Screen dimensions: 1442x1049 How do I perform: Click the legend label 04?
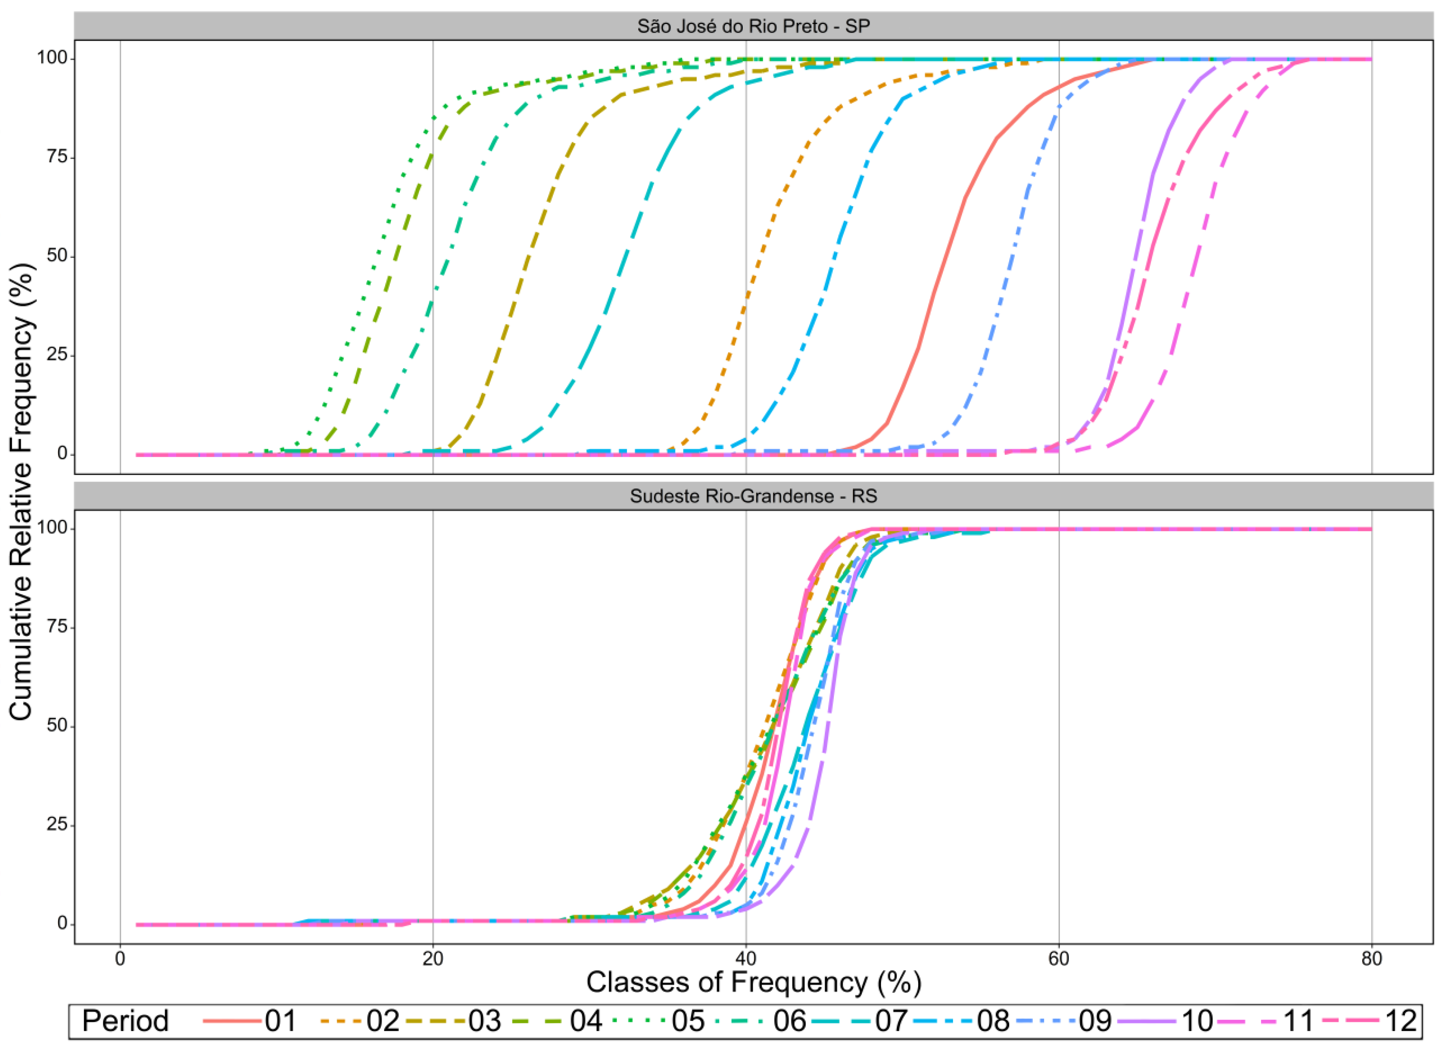point(586,1021)
